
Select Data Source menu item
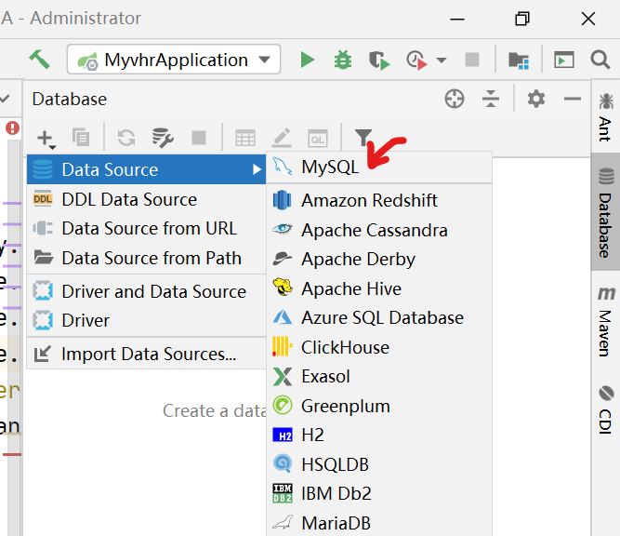(x=146, y=169)
